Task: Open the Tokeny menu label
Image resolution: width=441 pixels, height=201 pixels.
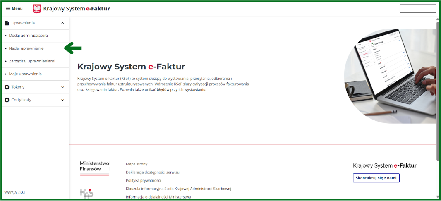Action: click(x=18, y=87)
